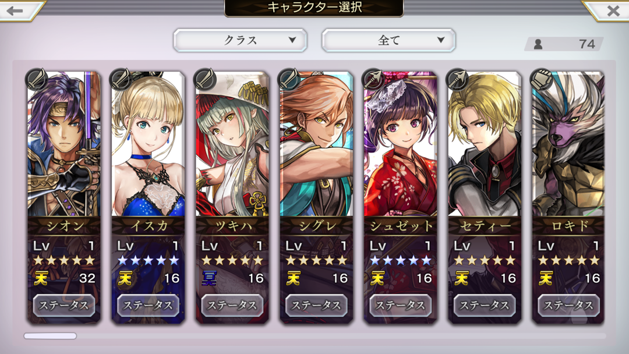Click the fist class icon on ロキド card

[x=542, y=79]
